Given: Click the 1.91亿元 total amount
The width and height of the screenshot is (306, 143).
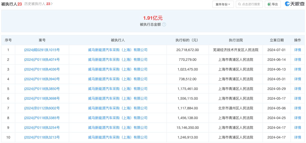Looking at the screenshot, I should (x=153, y=18).
